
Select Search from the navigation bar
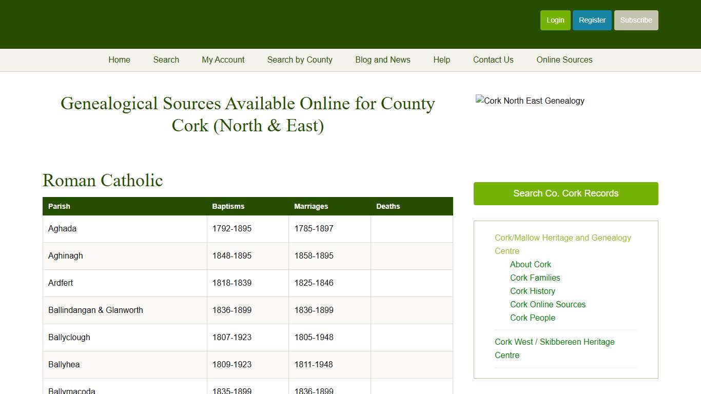pyautogui.click(x=166, y=60)
